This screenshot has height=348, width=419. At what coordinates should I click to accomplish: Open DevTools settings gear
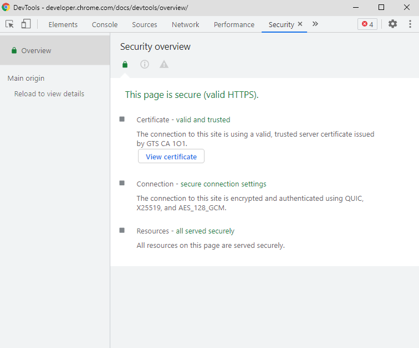pyautogui.click(x=393, y=24)
